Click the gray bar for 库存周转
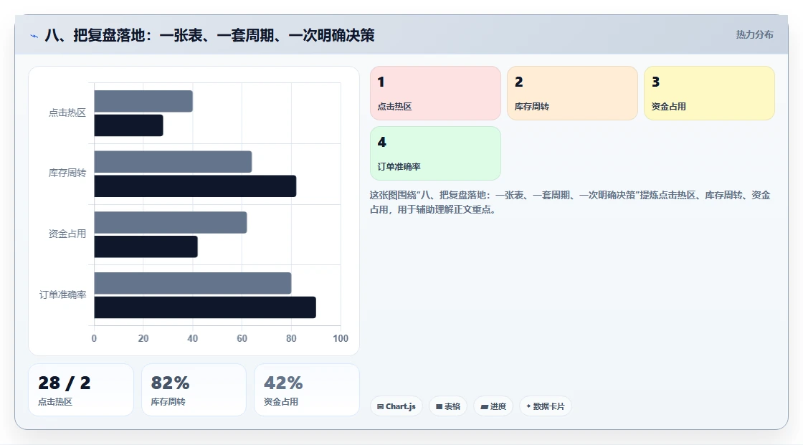Screen dimensions: 803x445 (x=173, y=162)
